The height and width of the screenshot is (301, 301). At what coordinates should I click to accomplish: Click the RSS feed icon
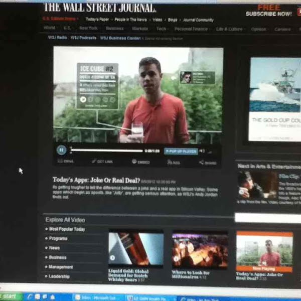(x=174, y=163)
